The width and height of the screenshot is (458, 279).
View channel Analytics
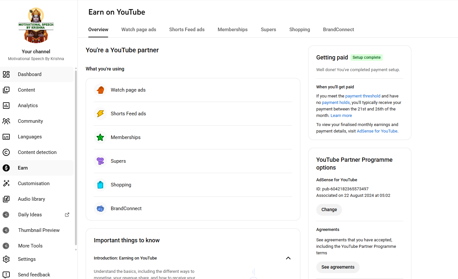28,105
